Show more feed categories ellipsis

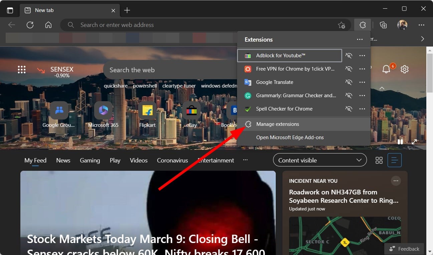pos(245,160)
